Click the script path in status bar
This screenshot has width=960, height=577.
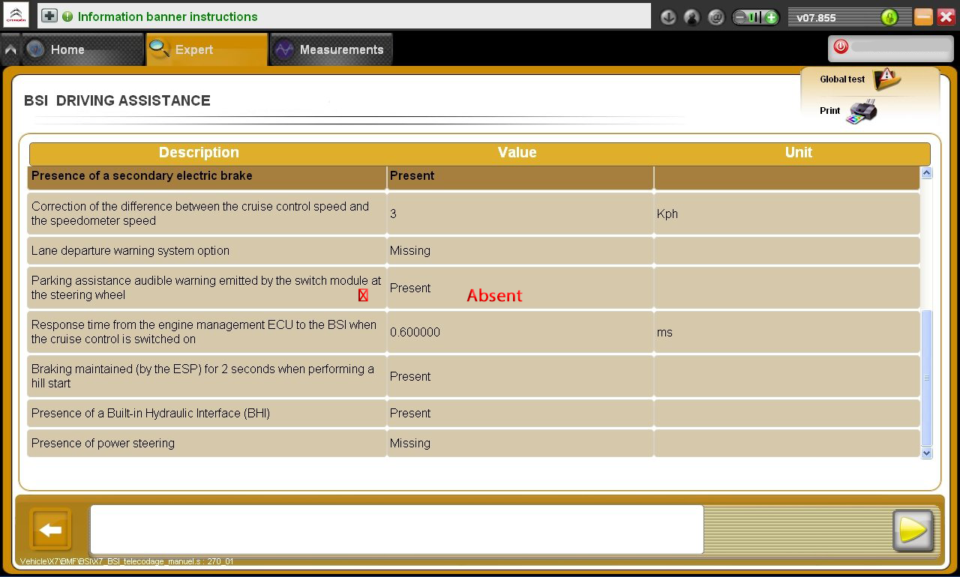(127, 561)
